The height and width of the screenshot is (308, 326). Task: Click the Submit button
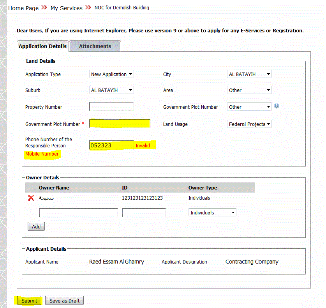click(x=29, y=301)
